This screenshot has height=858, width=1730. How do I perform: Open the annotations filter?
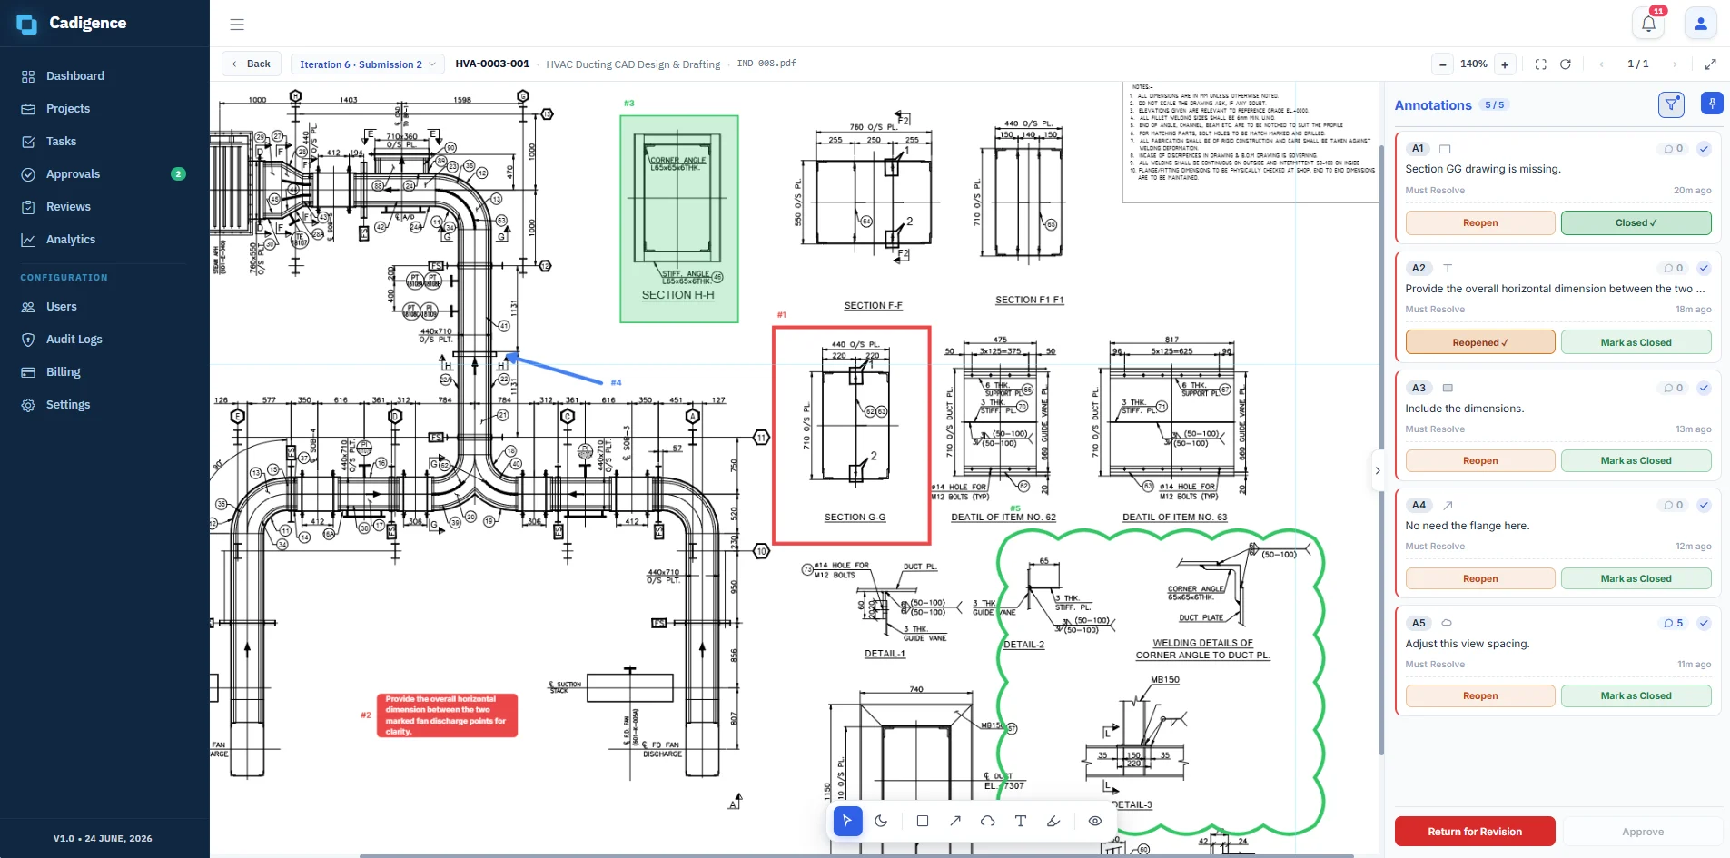(x=1671, y=104)
